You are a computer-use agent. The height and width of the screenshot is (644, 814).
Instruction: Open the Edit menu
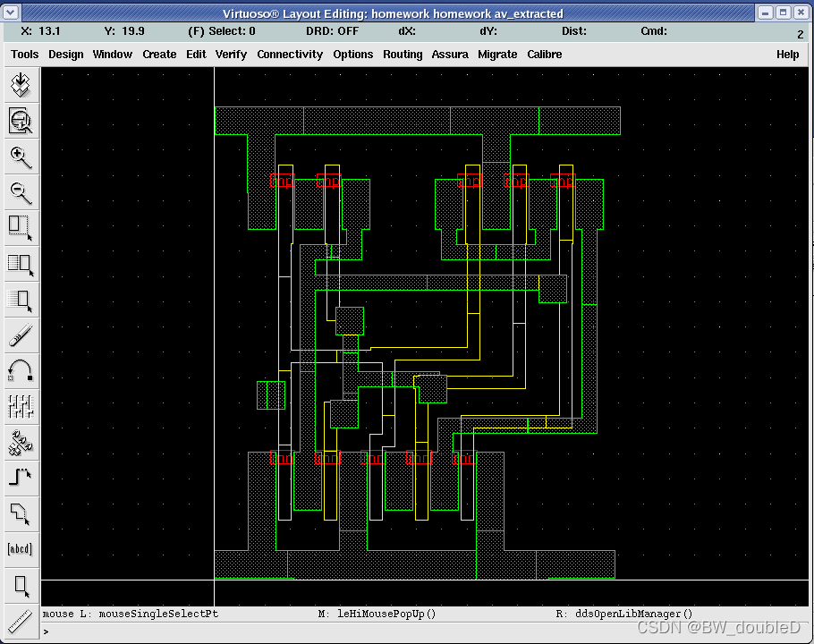196,55
